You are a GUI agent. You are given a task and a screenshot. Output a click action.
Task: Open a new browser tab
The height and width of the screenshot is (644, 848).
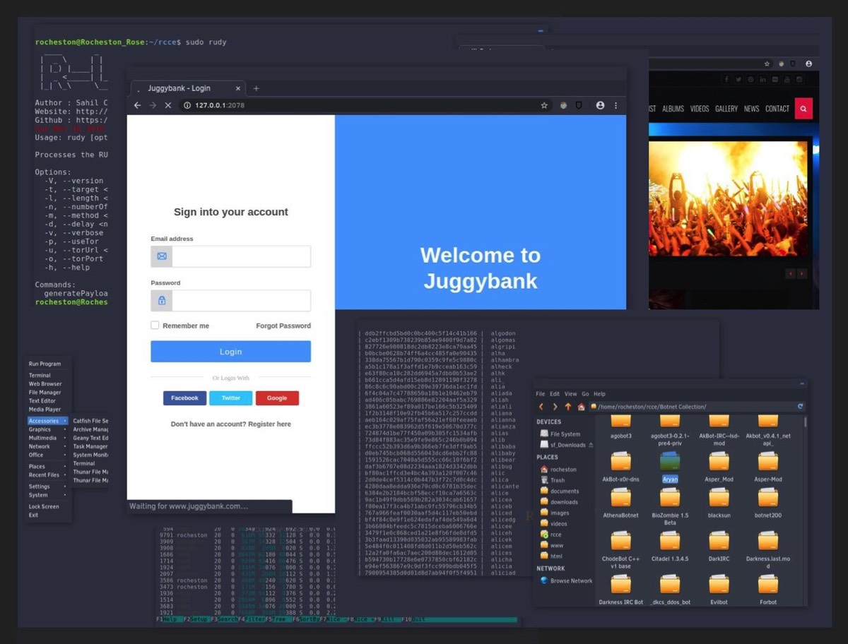point(256,88)
